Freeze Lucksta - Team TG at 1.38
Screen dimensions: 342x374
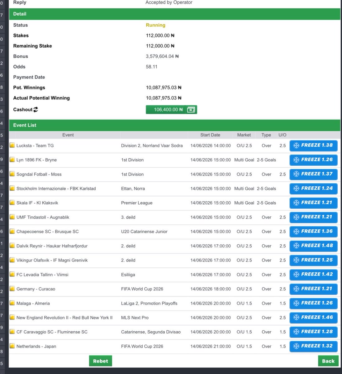[x=313, y=146]
